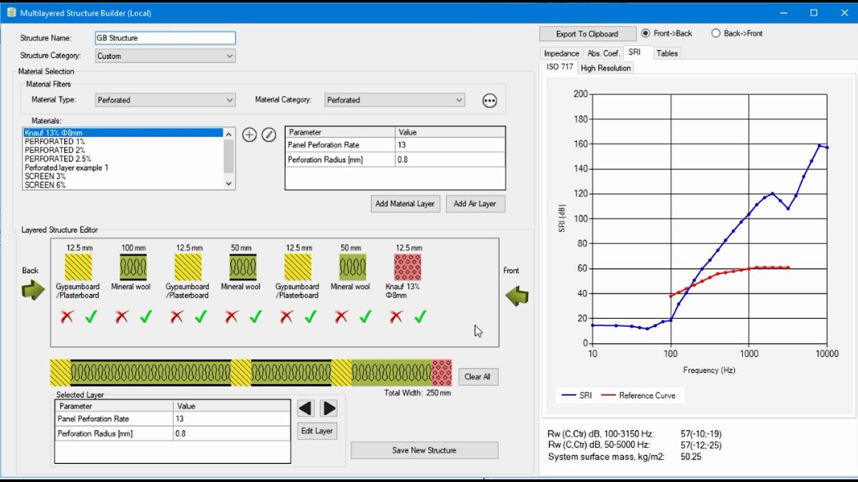The image size is (858, 482).
Task: Expand the Material Type dropdown
Action: click(x=165, y=100)
